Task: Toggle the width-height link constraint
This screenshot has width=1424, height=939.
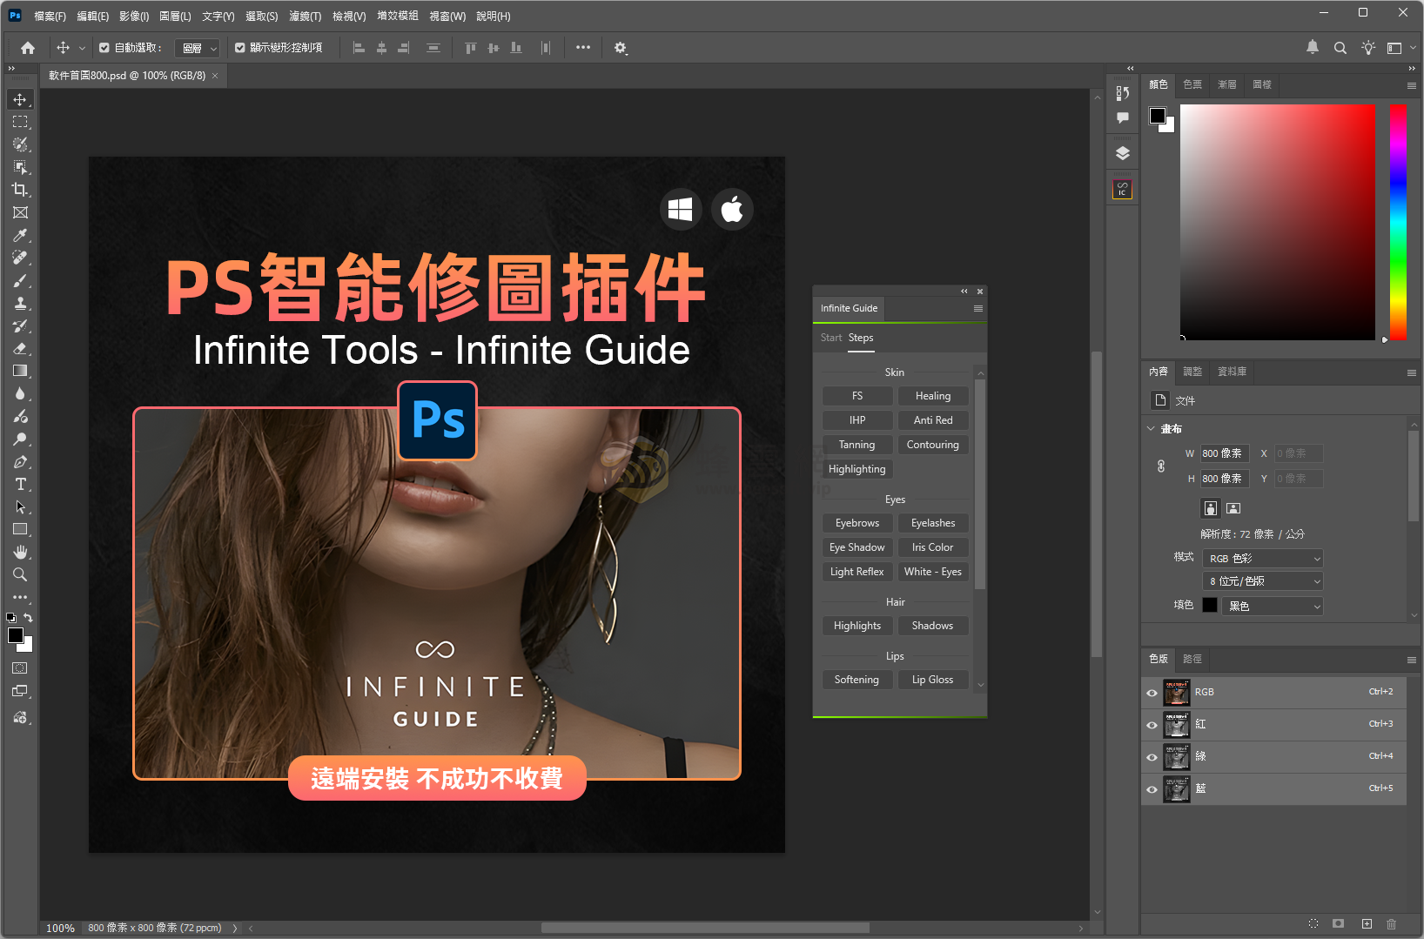Action: coord(1161,466)
